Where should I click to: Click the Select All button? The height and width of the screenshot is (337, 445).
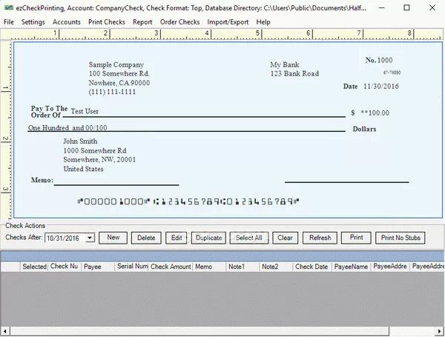click(x=249, y=238)
